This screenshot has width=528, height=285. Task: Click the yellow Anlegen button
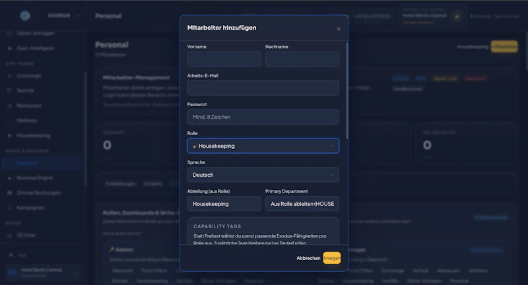pyautogui.click(x=332, y=258)
